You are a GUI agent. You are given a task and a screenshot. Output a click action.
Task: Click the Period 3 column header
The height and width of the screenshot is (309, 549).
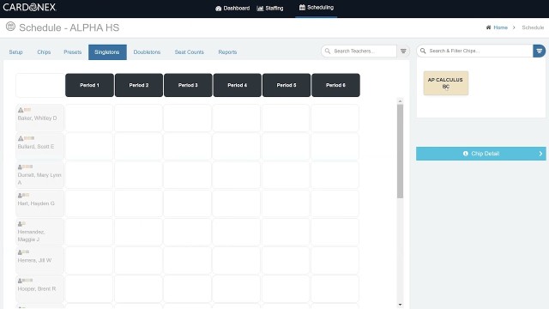coord(188,85)
